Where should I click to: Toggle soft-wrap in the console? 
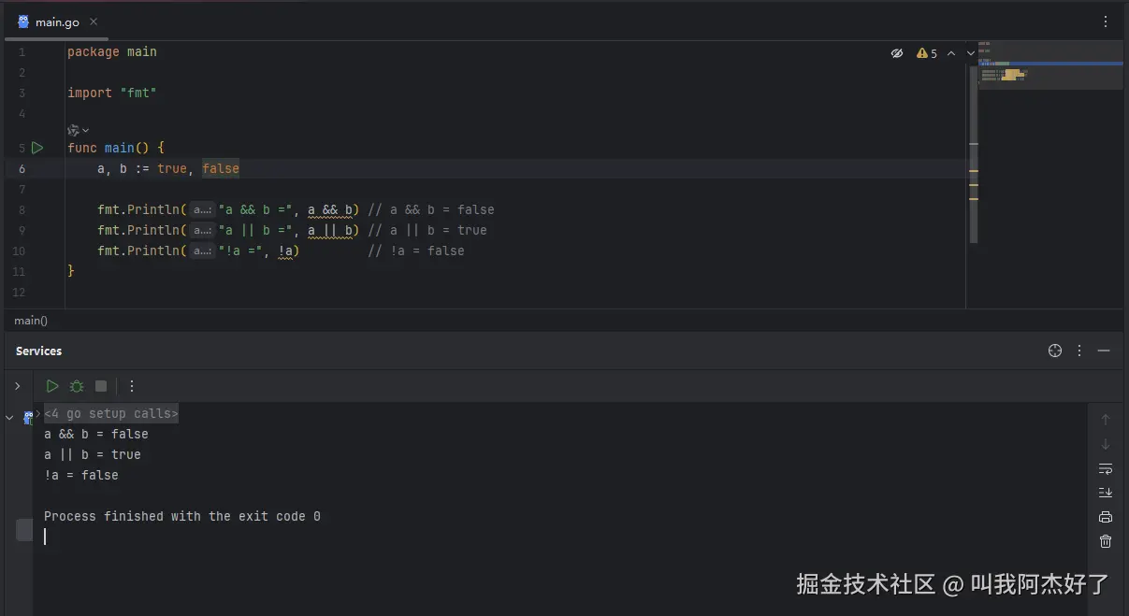point(1106,468)
